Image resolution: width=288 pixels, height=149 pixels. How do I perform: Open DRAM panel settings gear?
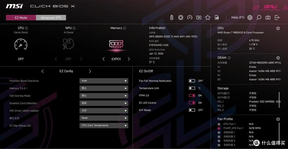coord(278,58)
